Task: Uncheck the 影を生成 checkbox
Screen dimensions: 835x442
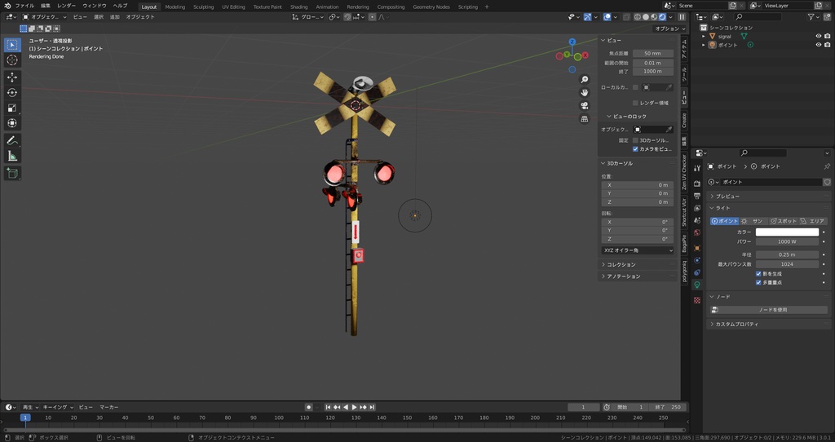Action: [x=758, y=274]
